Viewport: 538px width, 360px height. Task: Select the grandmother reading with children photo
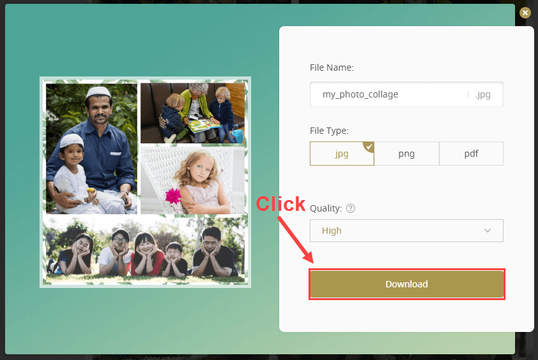coord(193,113)
